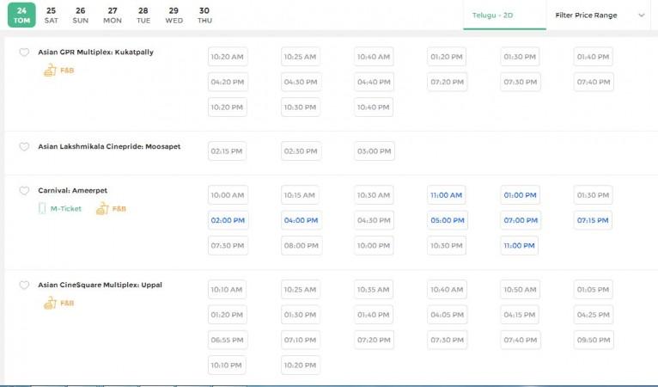Image resolution: width=658 pixels, height=387 pixels.
Task: Select the Telugu - 2D tab
Action: pyautogui.click(x=504, y=15)
